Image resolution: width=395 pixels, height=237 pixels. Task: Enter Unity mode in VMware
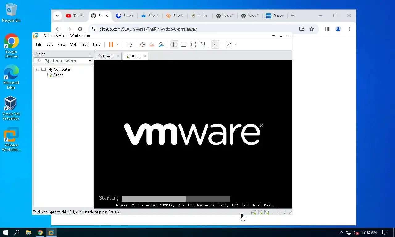pos(202,44)
